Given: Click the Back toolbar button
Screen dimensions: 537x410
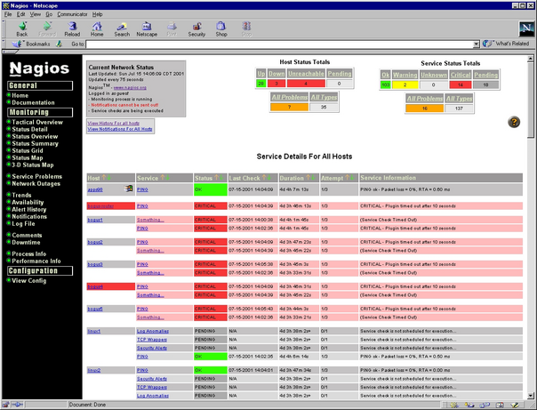Looking at the screenshot, I should tap(22, 28).
